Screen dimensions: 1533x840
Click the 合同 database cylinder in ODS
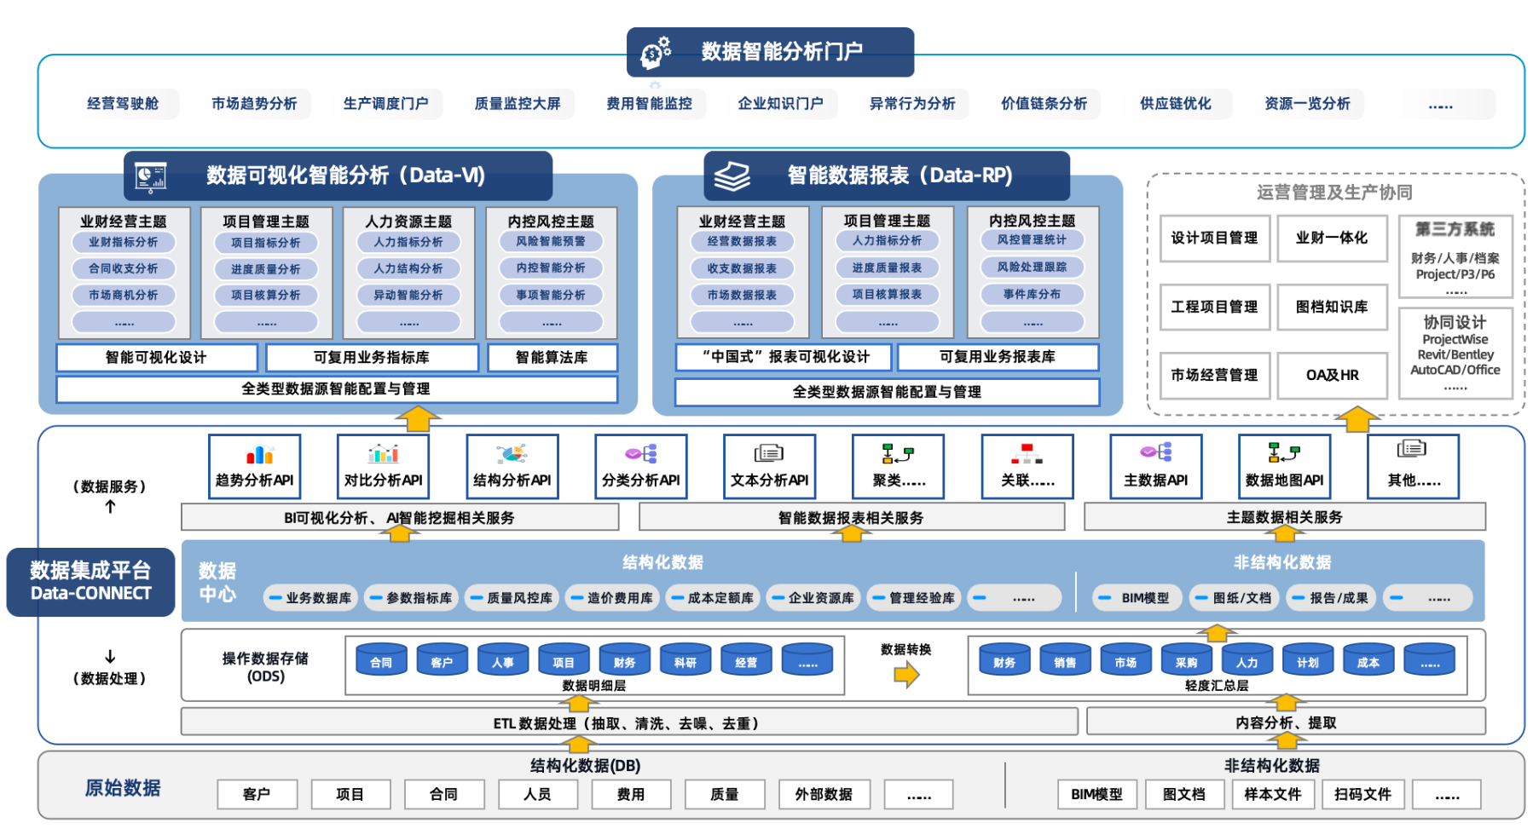(x=381, y=660)
